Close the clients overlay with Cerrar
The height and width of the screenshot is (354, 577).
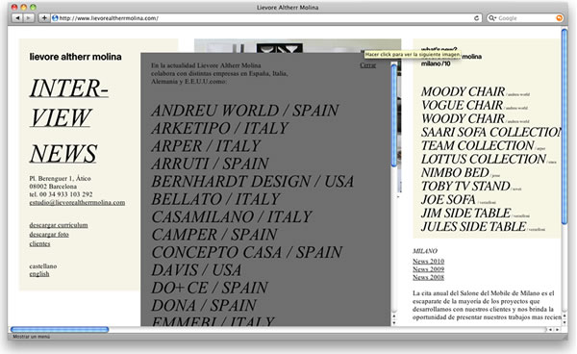click(x=367, y=65)
